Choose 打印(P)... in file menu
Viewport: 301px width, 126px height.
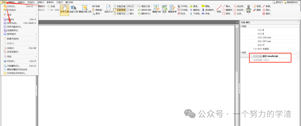pos(20,61)
